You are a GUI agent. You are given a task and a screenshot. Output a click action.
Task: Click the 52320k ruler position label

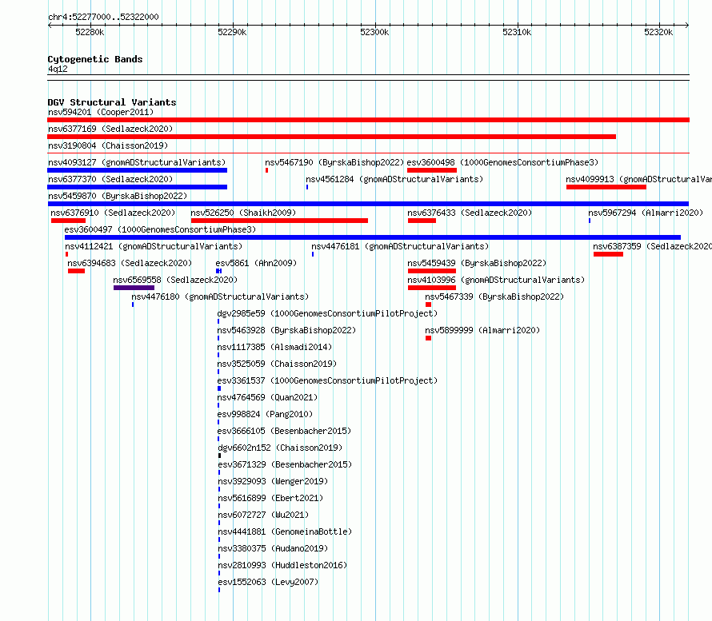tap(658, 32)
